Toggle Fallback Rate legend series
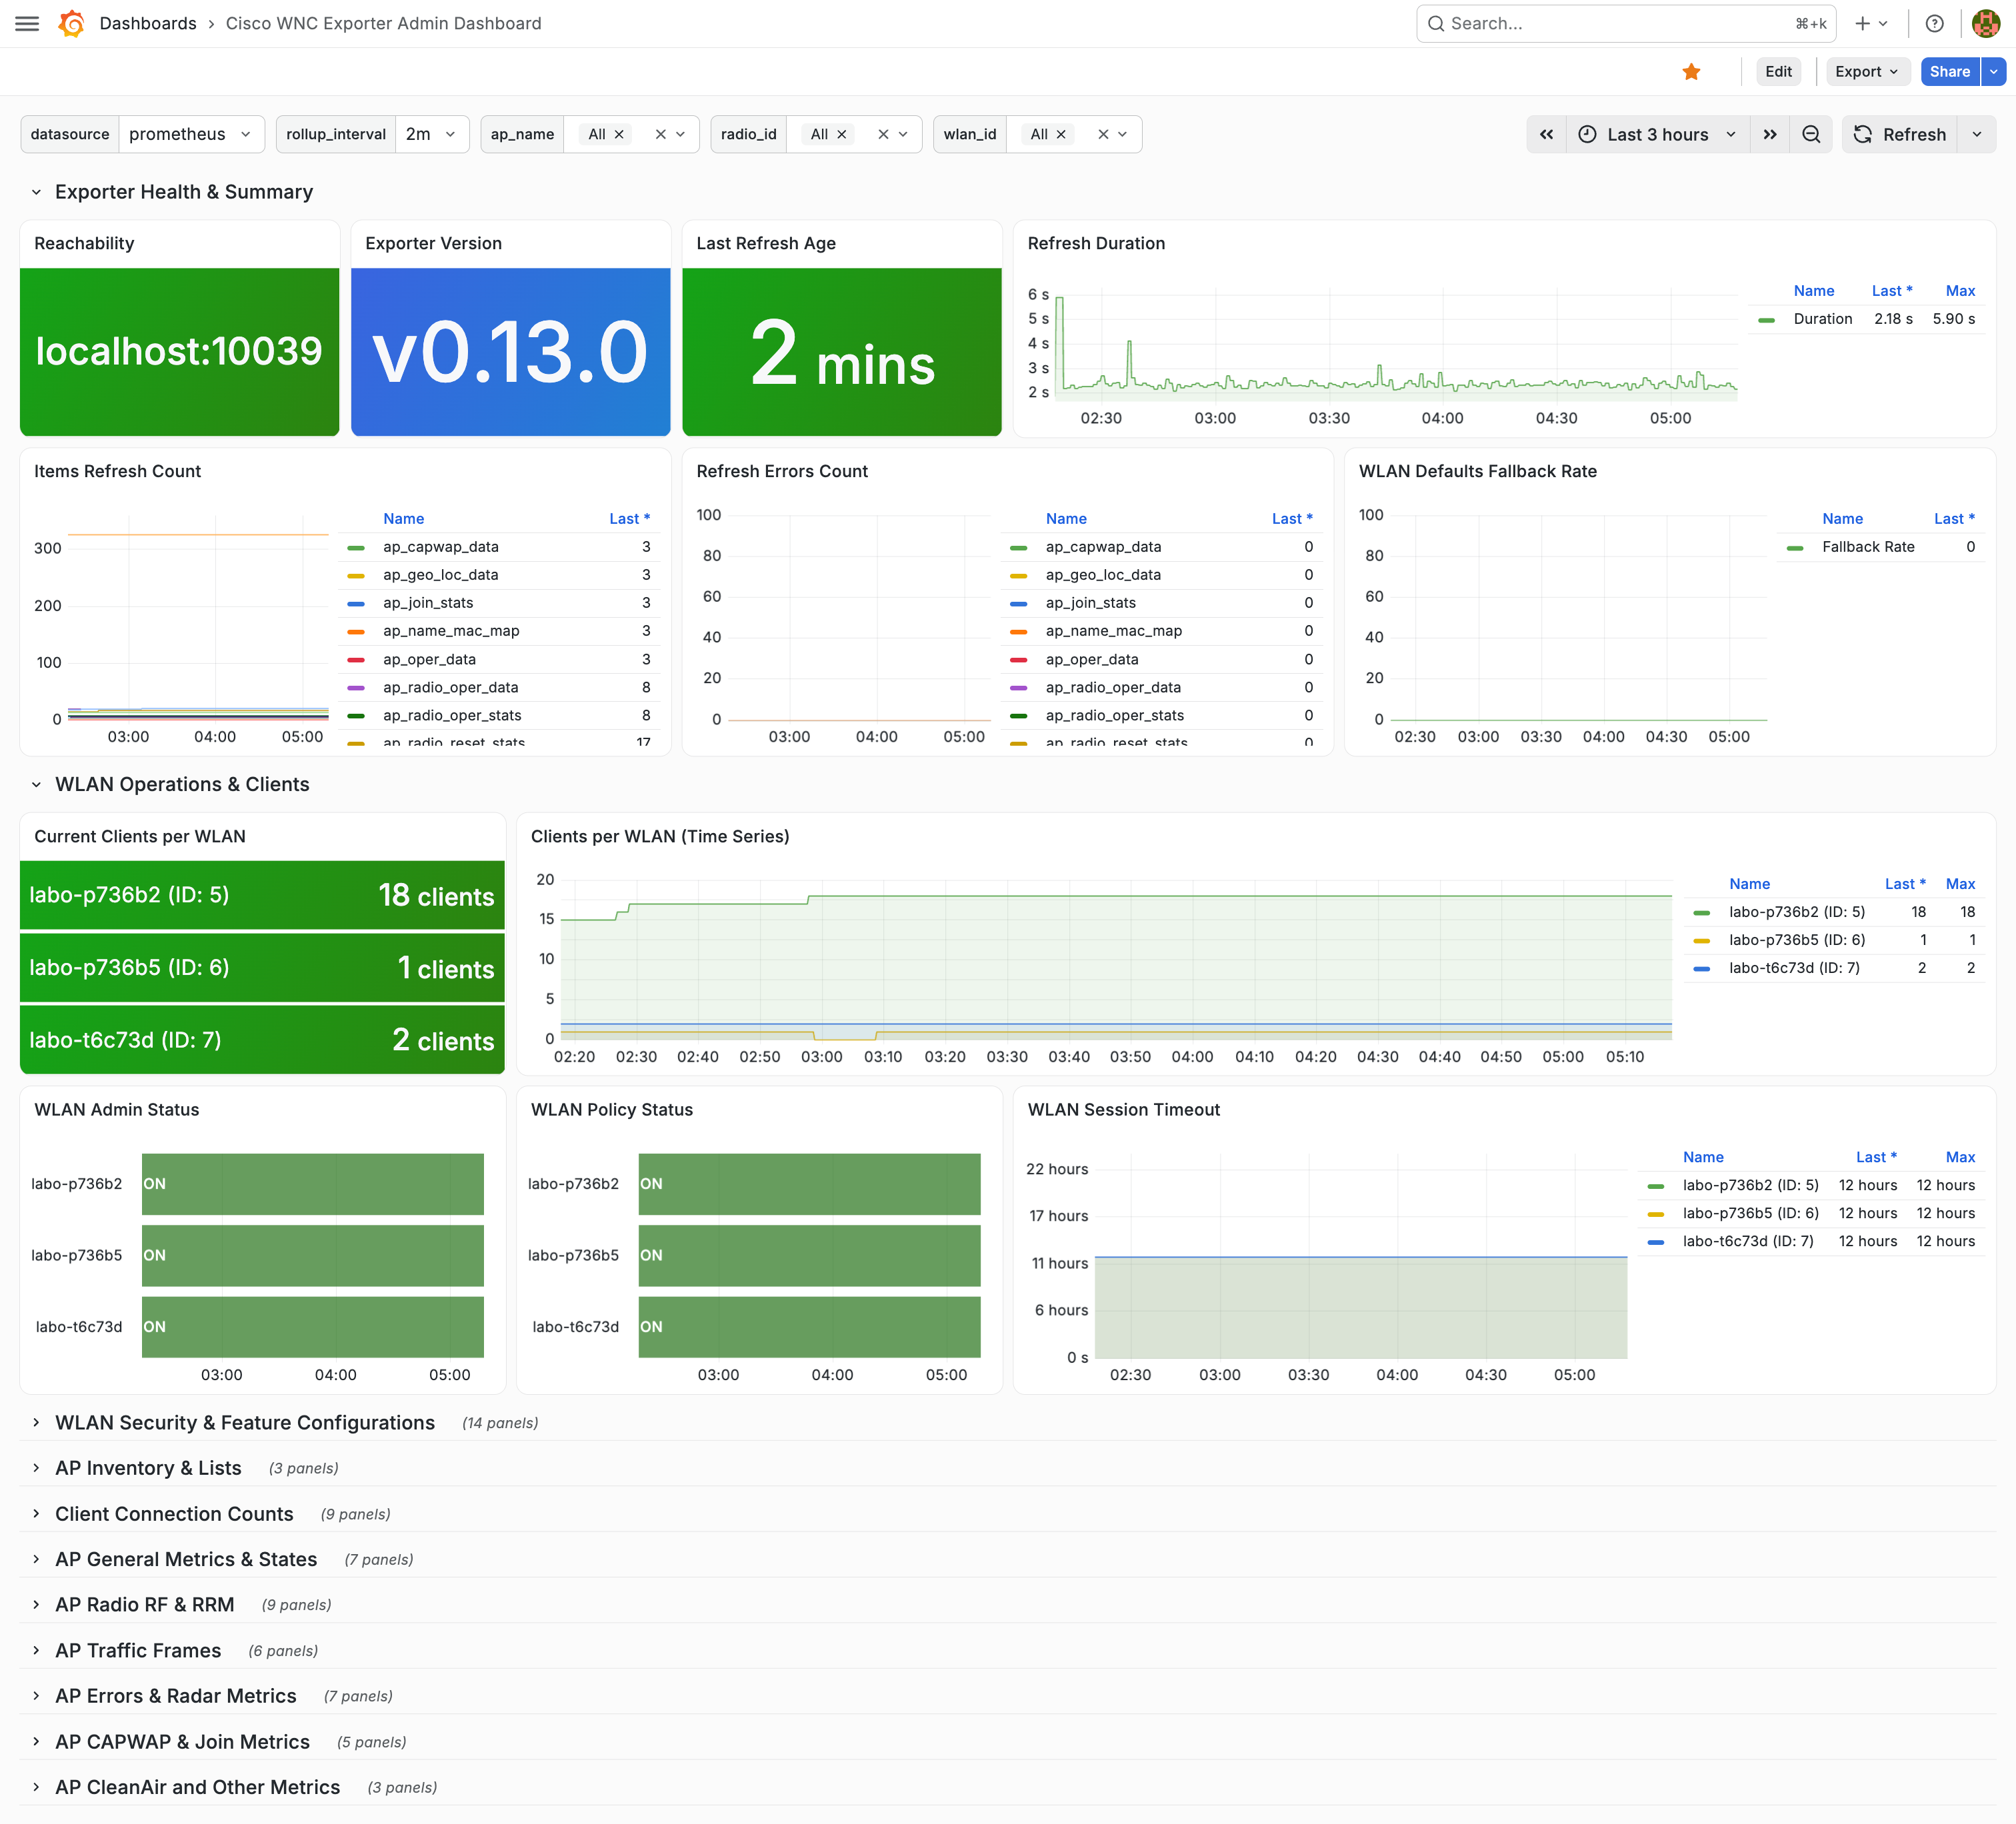 pos(1868,546)
